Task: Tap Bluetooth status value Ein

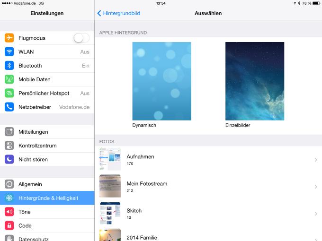Action: (86, 66)
